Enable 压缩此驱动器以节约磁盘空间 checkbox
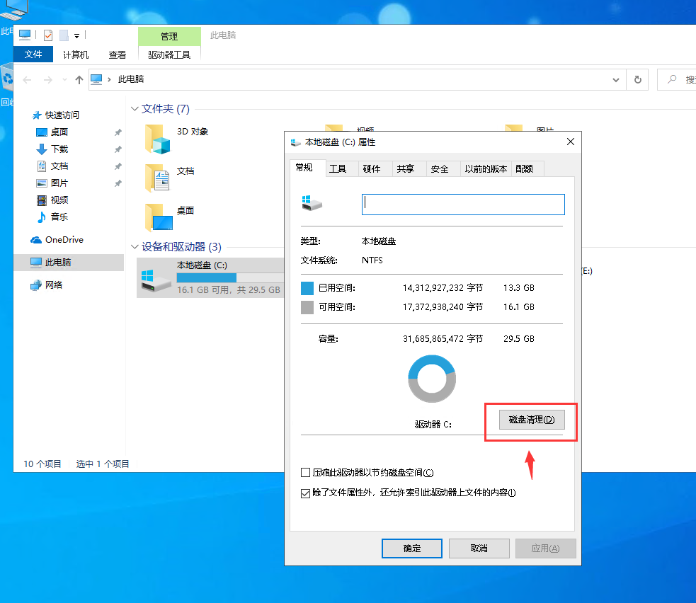This screenshot has width=696, height=603. click(x=306, y=473)
